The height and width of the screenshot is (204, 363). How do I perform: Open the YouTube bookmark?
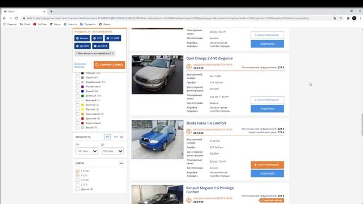[40, 24]
